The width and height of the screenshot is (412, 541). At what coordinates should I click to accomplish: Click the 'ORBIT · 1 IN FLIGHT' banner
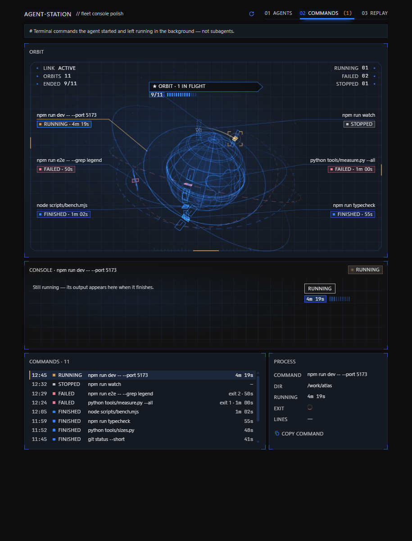point(205,86)
